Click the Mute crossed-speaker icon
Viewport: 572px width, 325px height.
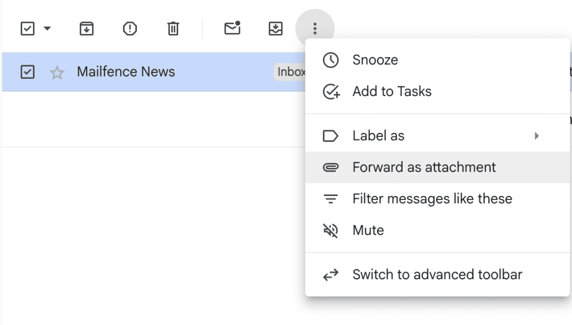[x=330, y=230]
